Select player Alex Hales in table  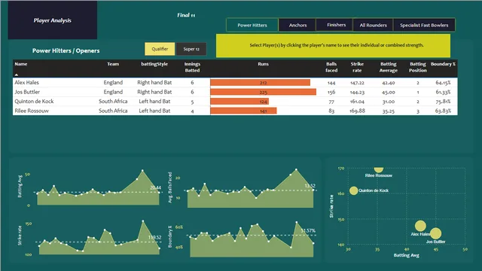27,82
